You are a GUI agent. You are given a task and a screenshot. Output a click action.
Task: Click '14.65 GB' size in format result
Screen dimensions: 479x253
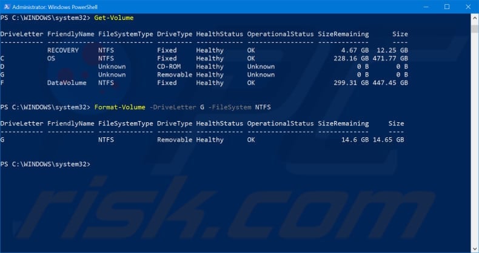click(x=388, y=140)
